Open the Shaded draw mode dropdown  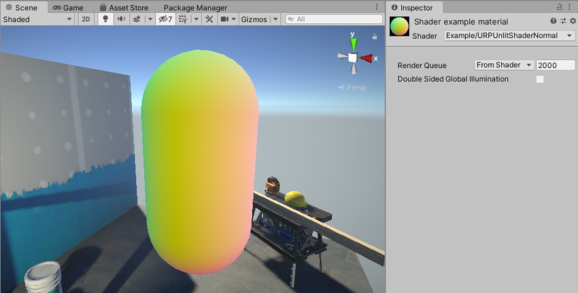[37, 19]
